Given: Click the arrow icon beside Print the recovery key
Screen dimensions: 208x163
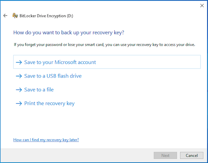Looking at the screenshot, I should coord(19,104).
